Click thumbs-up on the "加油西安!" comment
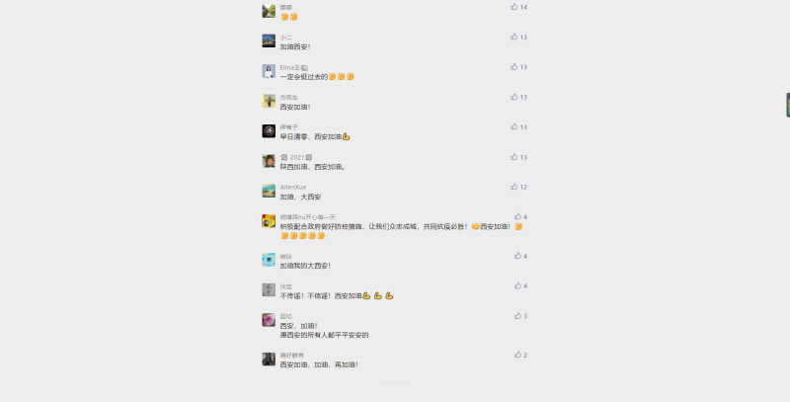Screen dimensions: 790x402 [513, 37]
